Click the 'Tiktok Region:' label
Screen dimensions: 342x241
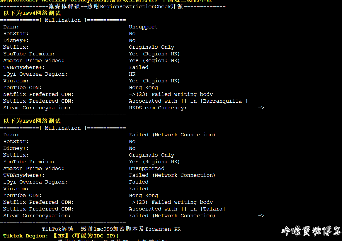pyautogui.click(x=25, y=236)
